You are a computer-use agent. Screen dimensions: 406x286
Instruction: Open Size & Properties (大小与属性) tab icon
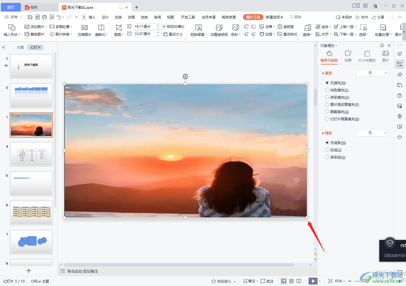367,53
